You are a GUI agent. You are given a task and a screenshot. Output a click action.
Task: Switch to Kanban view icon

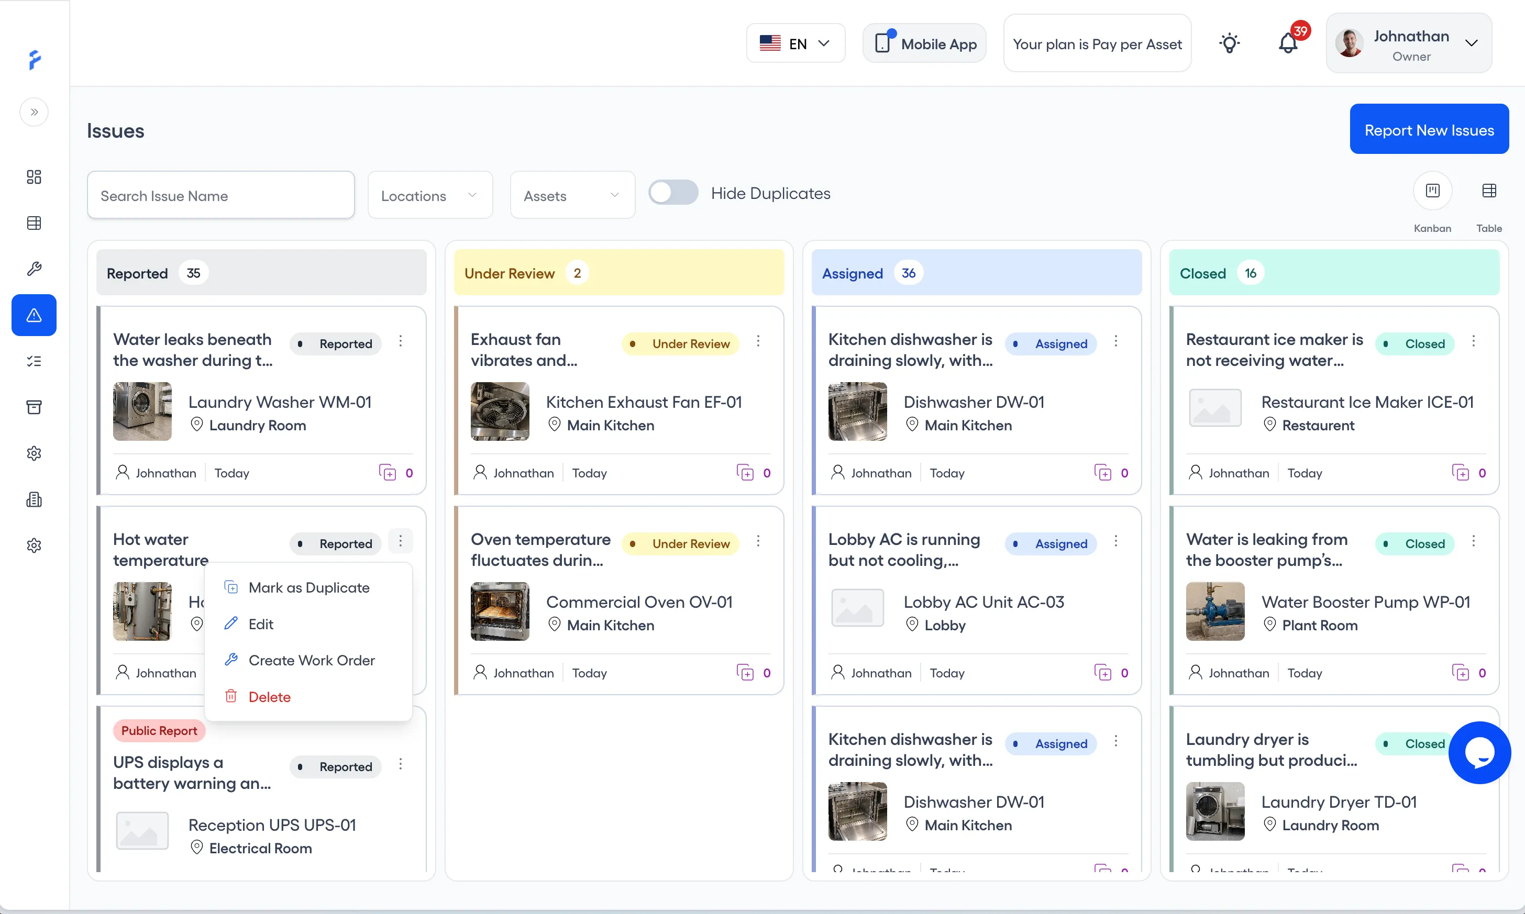point(1433,191)
